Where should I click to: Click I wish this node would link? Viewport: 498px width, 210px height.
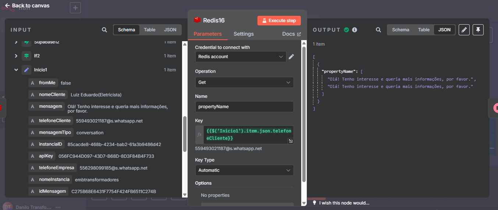[344, 203]
